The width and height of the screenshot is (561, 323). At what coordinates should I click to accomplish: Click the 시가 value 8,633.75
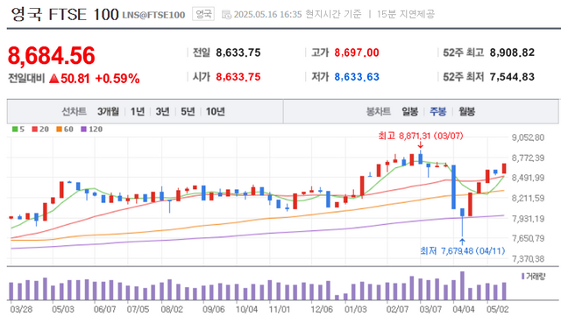238,77
